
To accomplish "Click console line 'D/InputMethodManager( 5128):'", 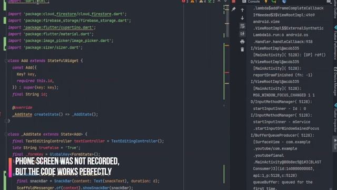I will pos(281,102).
